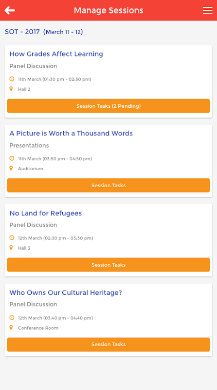Click Auditorium location pin icon
The image size is (217, 390).
click(11, 168)
